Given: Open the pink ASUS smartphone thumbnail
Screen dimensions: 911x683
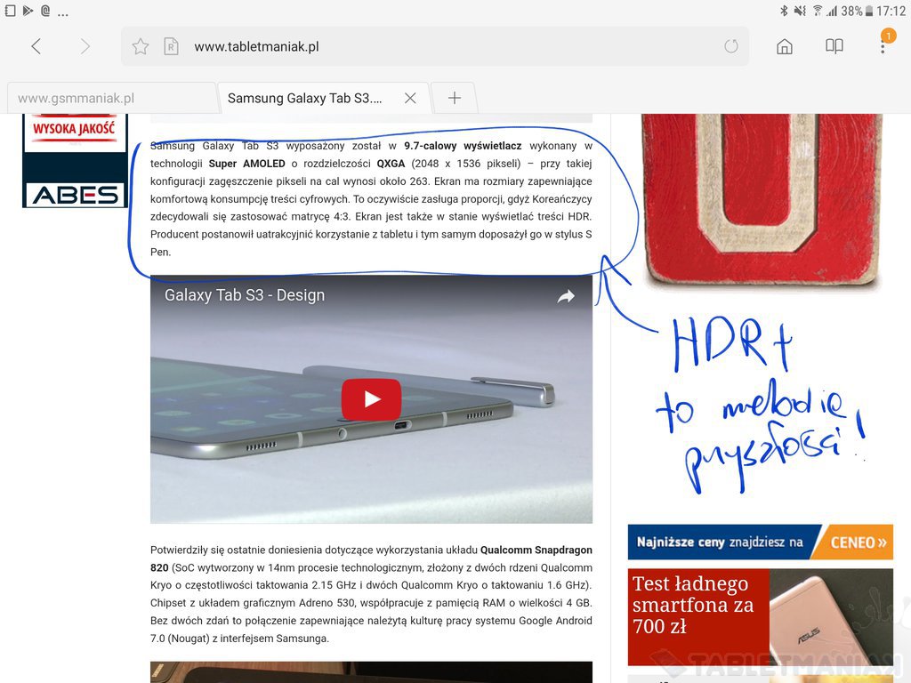Looking at the screenshot, I should pyautogui.click(x=832, y=617).
